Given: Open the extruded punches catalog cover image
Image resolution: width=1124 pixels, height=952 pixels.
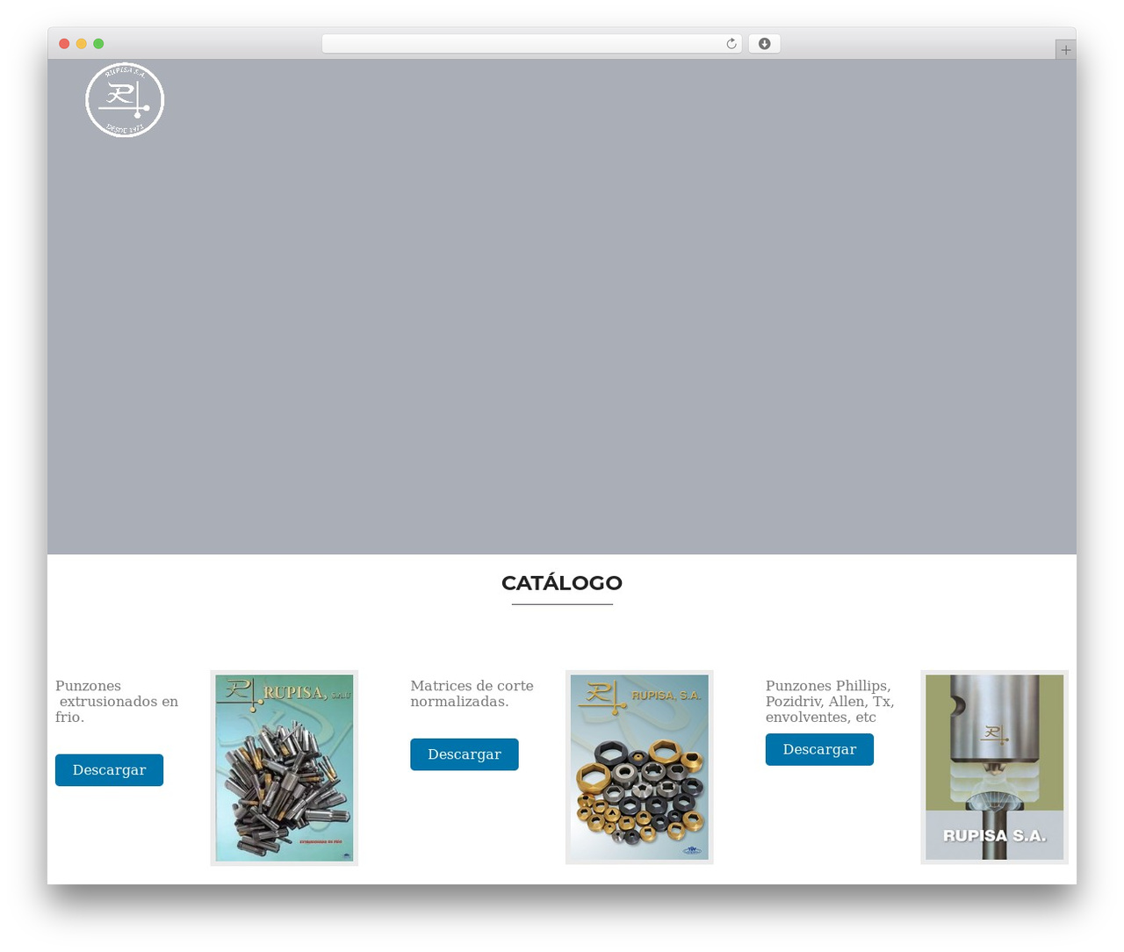Looking at the screenshot, I should (285, 768).
